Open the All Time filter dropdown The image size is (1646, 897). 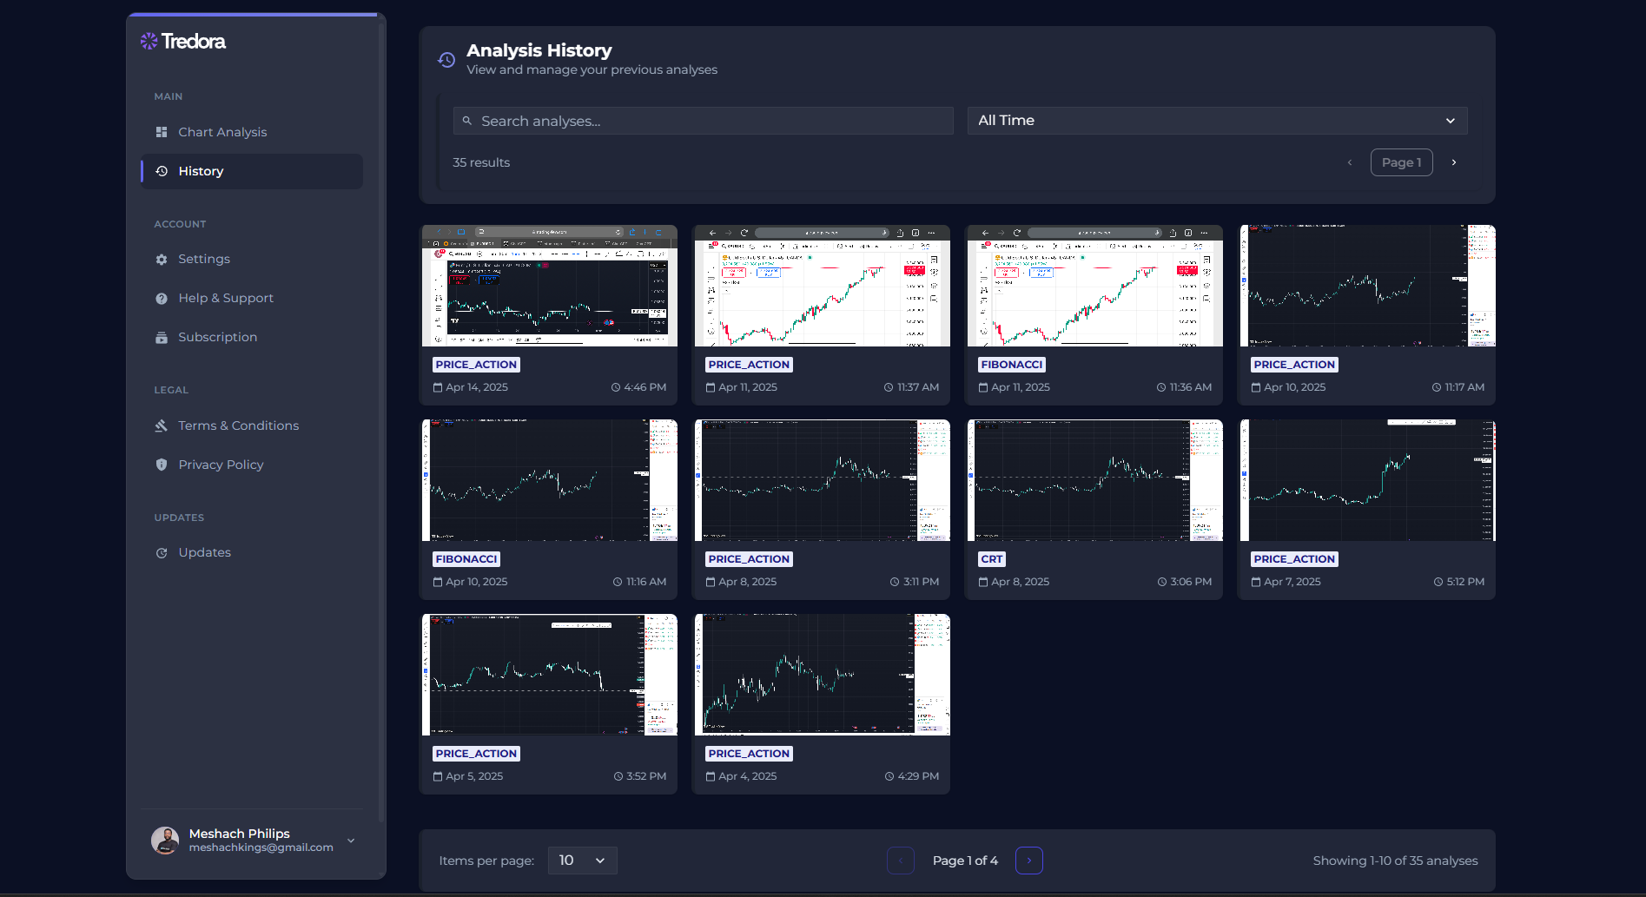tap(1216, 120)
